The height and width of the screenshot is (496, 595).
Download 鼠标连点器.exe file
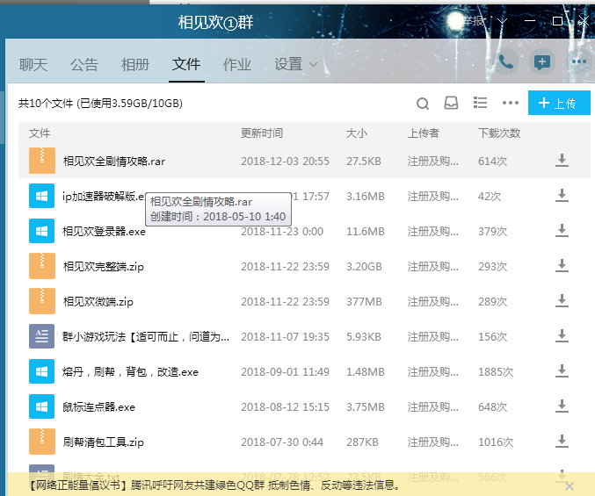pyautogui.click(x=562, y=406)
